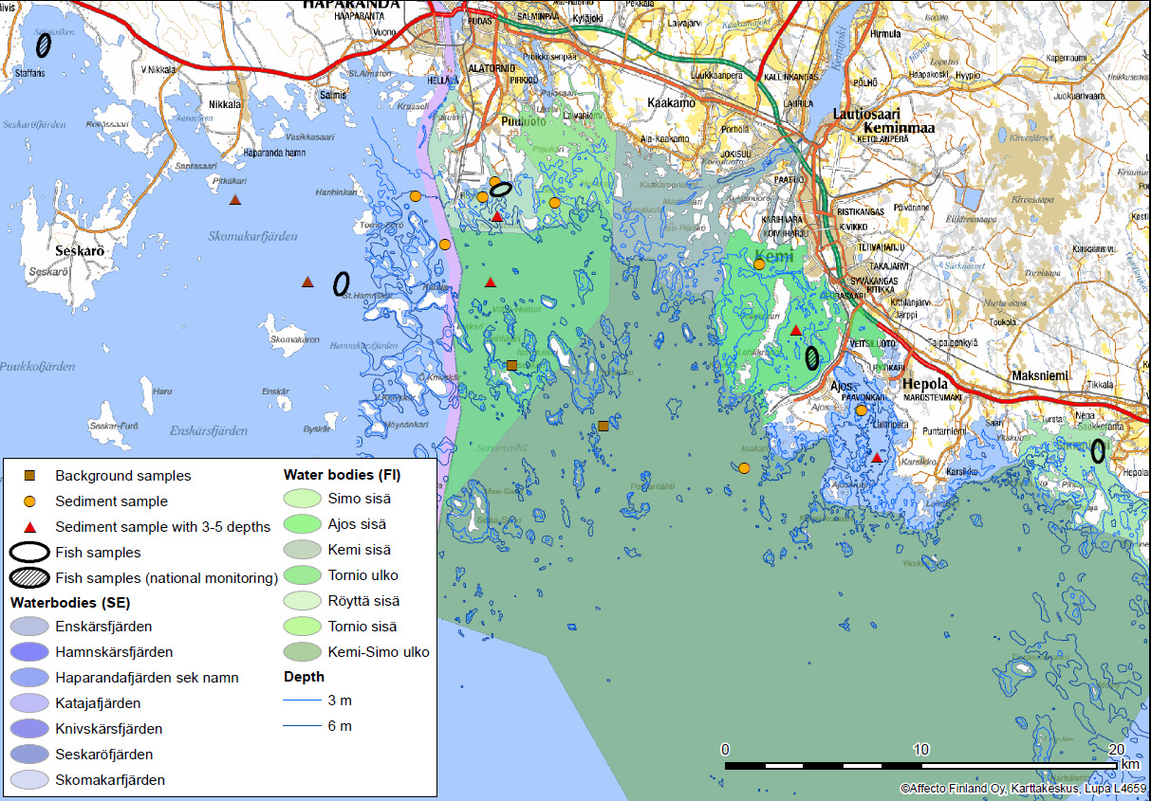This screenshot has width=1151, height=801.
Task: Click the fish sample ellipse near Hepolahti
Action: coord(1098,451)
